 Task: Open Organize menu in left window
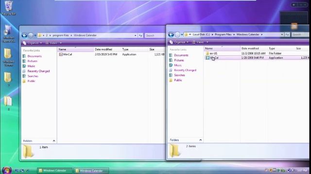pos(33,43)
